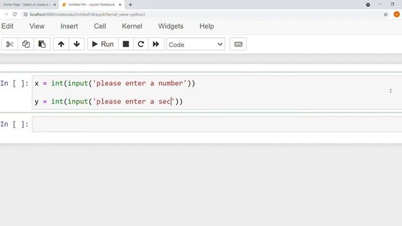
Task: Click 'please enter a sec' string in code
Action: [x=133, y=102]
